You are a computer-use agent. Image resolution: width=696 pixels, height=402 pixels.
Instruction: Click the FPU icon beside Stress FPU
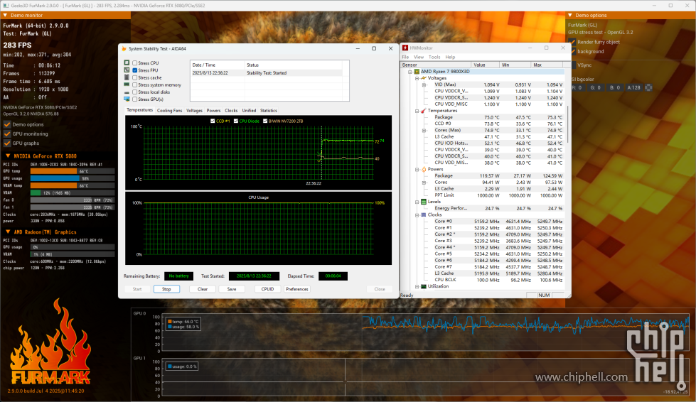pyautogui.click(x=127, y=70)
